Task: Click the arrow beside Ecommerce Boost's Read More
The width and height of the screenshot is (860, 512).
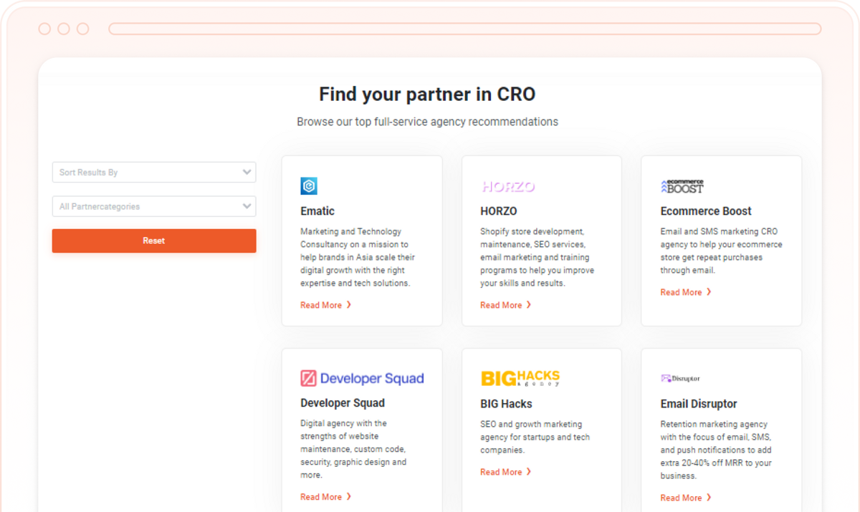Action: point(709,292)
